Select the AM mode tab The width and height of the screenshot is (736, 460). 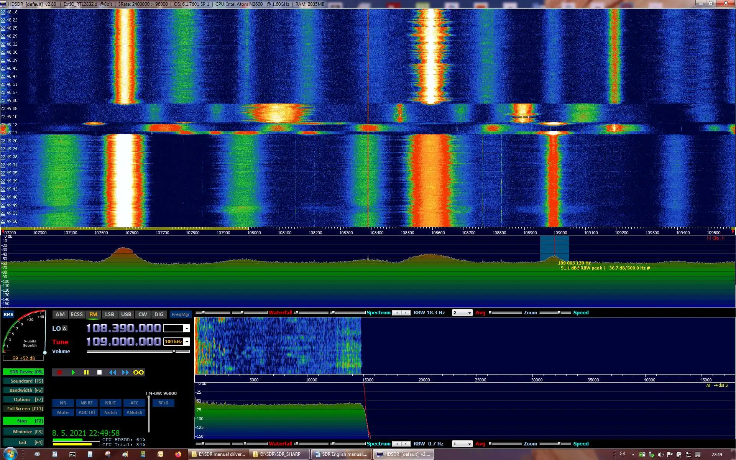coord(60,314)
